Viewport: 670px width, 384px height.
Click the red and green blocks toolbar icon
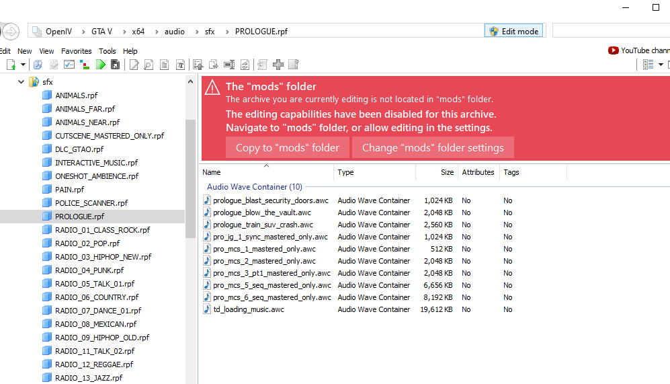point(85,65)
